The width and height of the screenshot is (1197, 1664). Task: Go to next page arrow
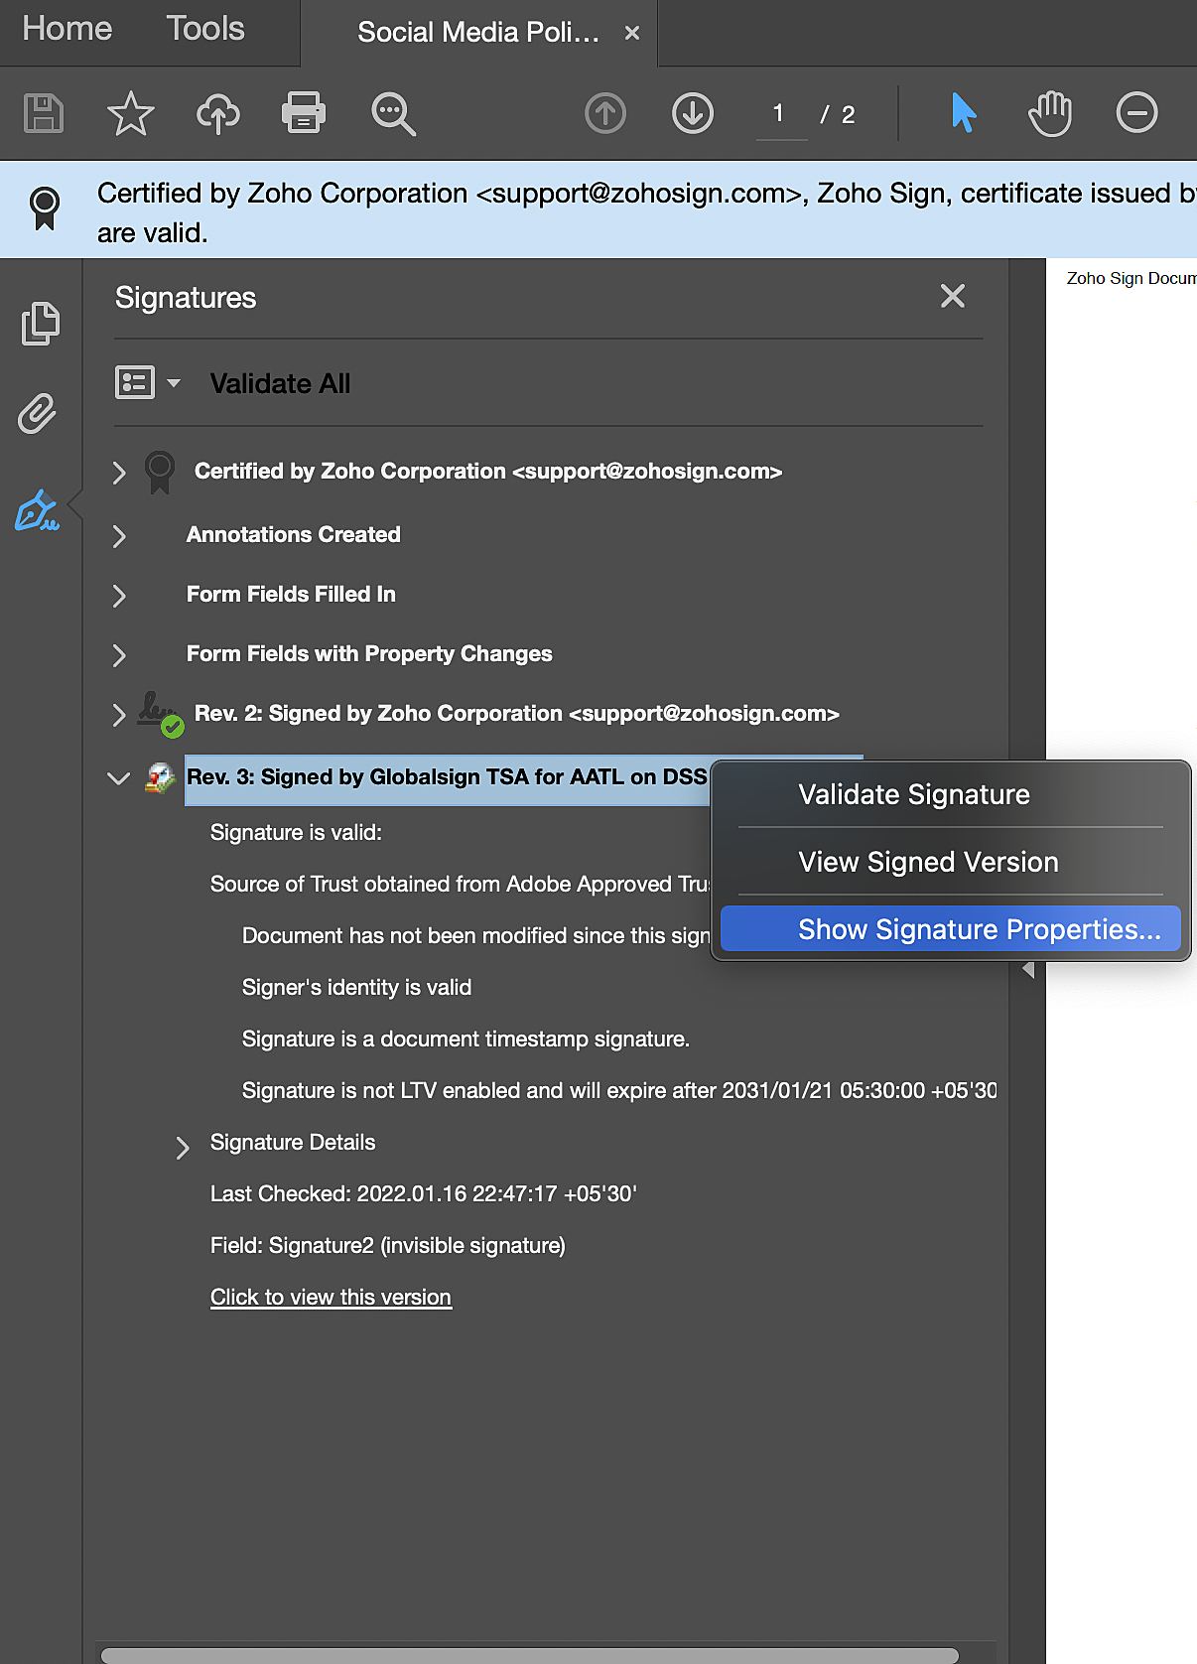(693, 113)
